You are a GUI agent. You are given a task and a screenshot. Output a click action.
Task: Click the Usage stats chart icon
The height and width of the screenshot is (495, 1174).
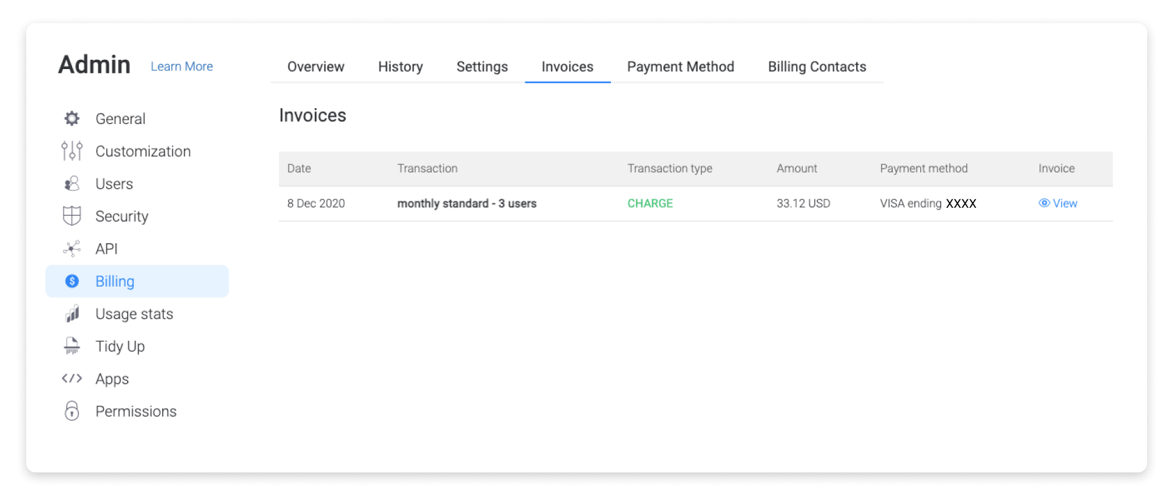[72, 313]
